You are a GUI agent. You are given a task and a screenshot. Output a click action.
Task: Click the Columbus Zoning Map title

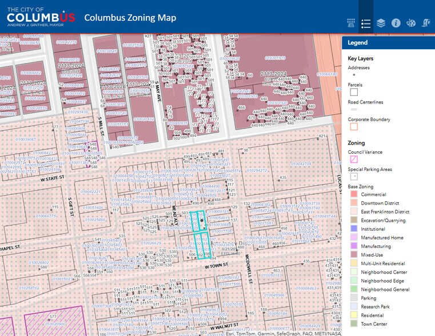click(130, 17)
